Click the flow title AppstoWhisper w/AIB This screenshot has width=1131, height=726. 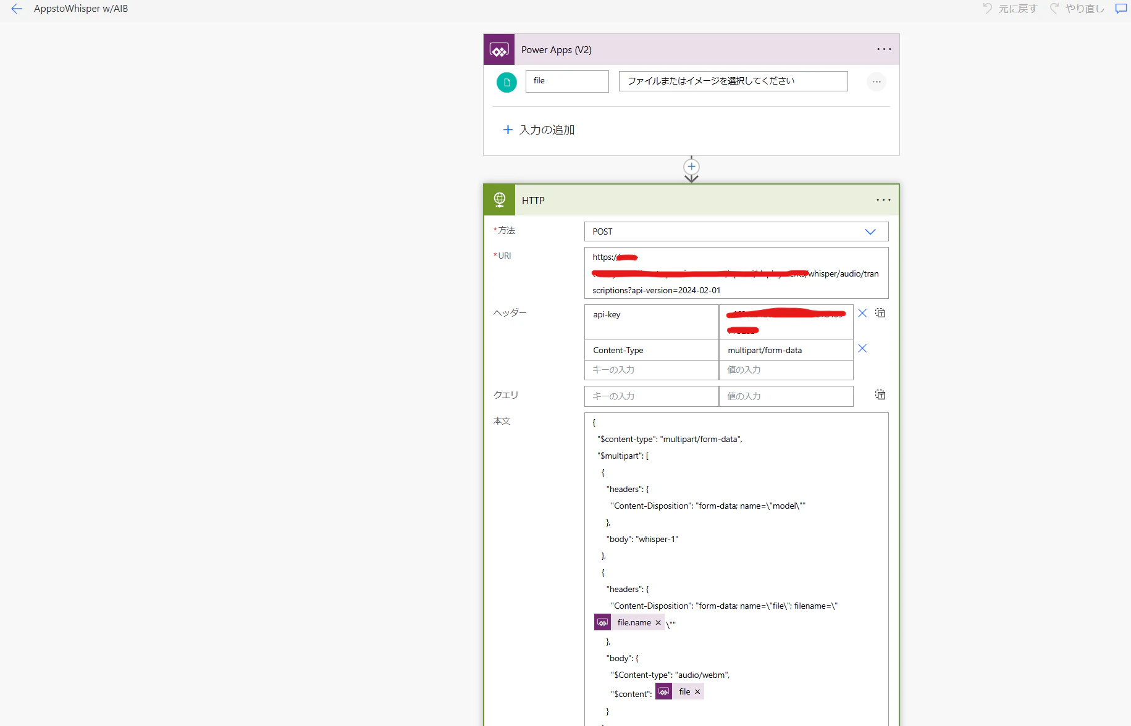pos(81,9)
